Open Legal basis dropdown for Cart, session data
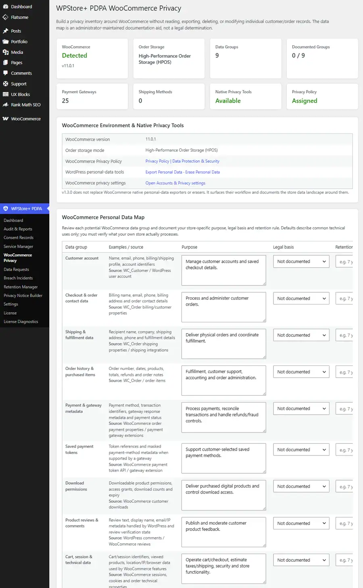 pyautogui.click(x=302, y=560)
